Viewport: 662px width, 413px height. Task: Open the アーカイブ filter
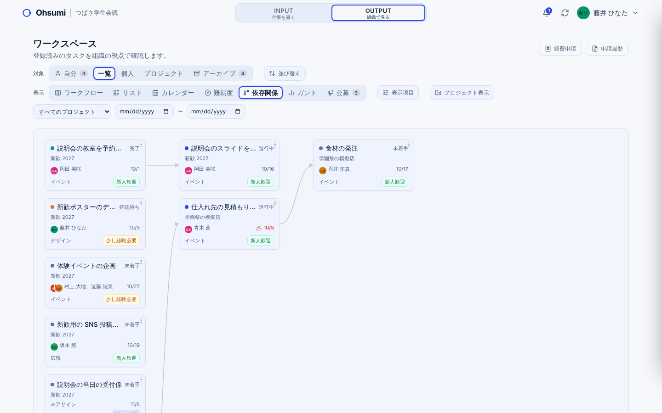pyautogui.click(x=220, y=73)
